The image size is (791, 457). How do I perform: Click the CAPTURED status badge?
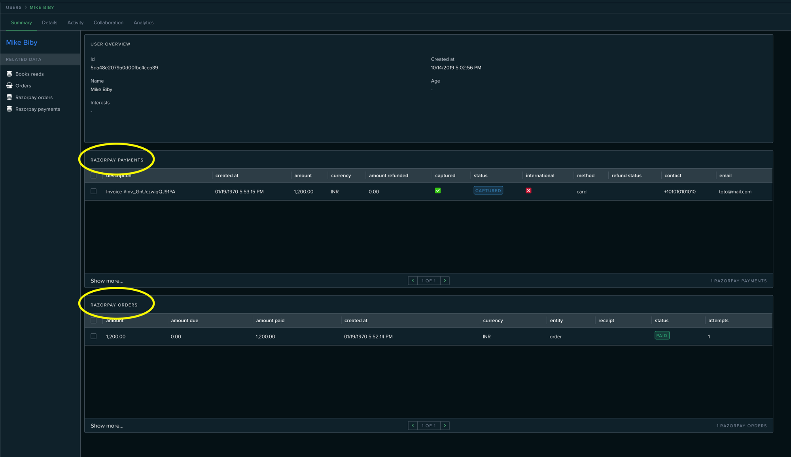click(488, 190)
